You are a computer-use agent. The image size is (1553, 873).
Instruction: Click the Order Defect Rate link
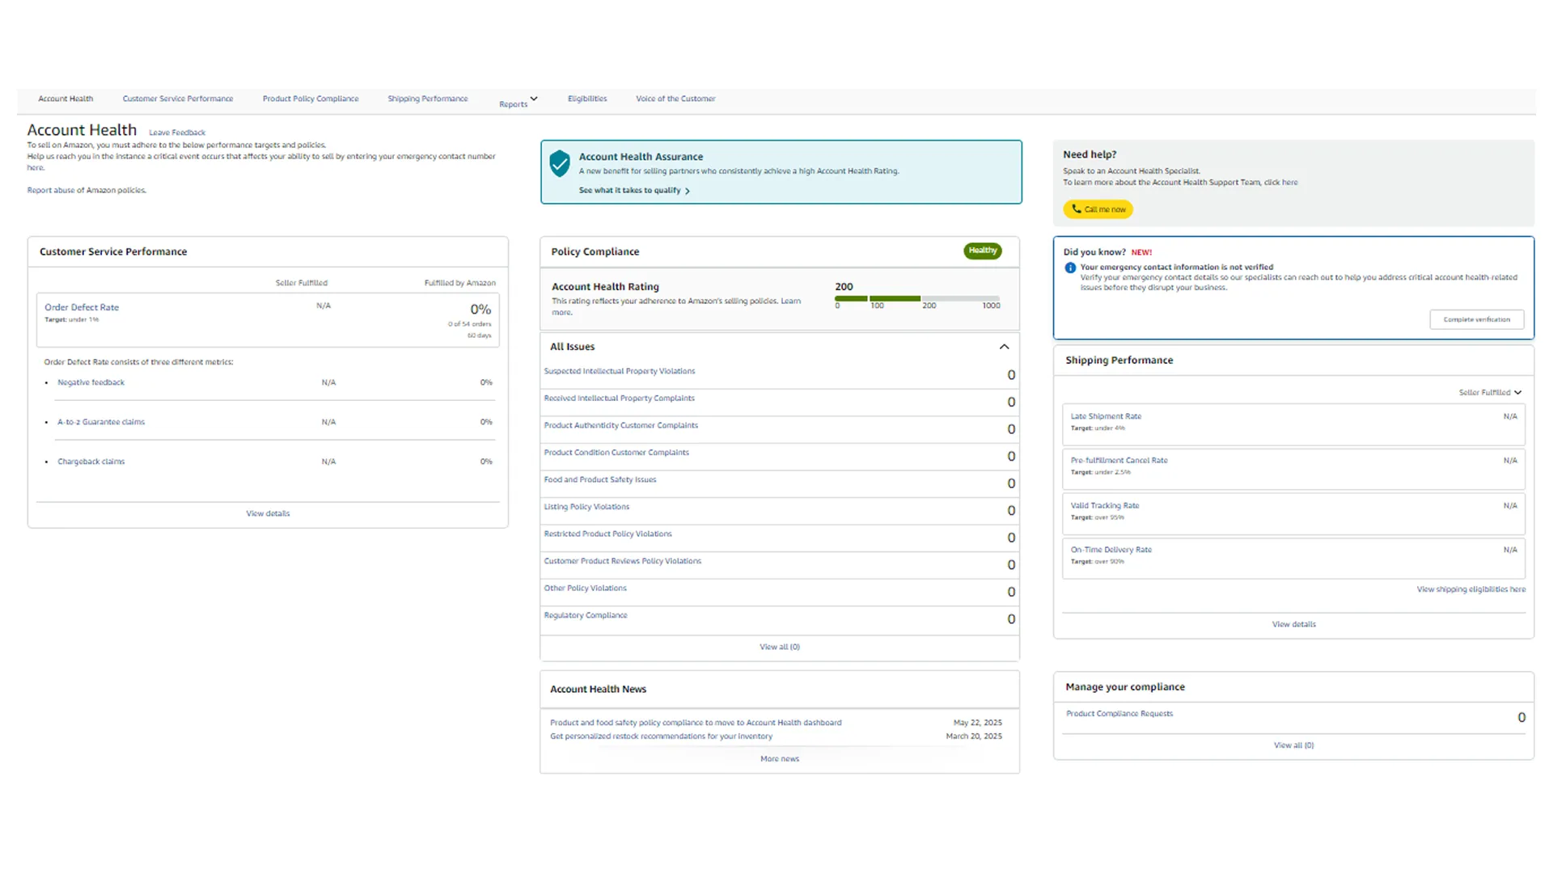pyautogui.click(x=82, y=307)
